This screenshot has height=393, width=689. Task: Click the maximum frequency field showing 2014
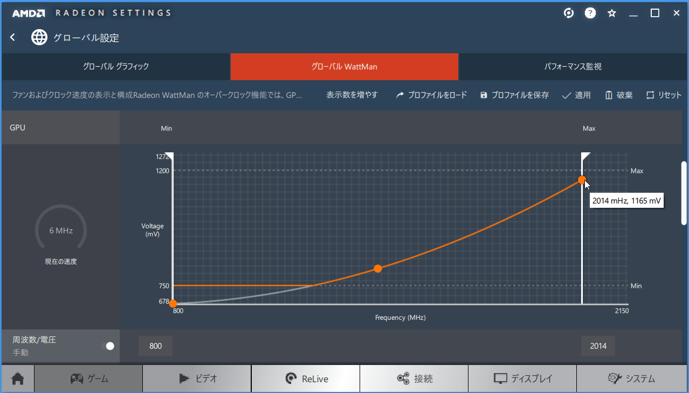(x=598, y=346)
